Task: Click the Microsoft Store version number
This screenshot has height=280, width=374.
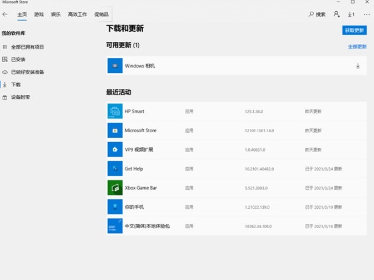Action: tap(259, 131)
